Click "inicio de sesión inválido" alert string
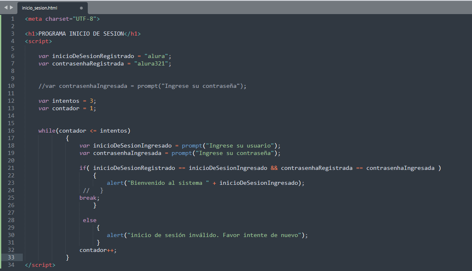Screen dimensions: 472x271 [x=214, y=235]
